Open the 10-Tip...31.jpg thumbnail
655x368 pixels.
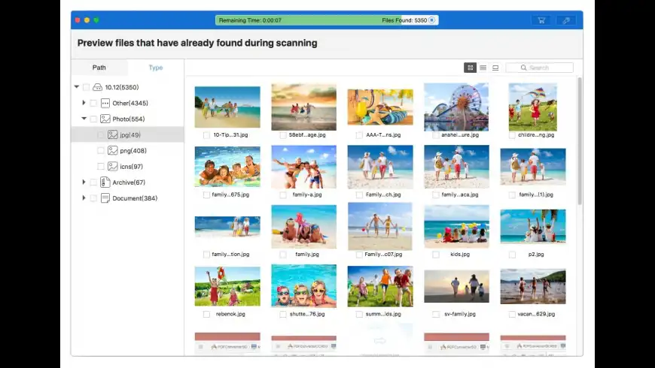(x=227, y=107)
